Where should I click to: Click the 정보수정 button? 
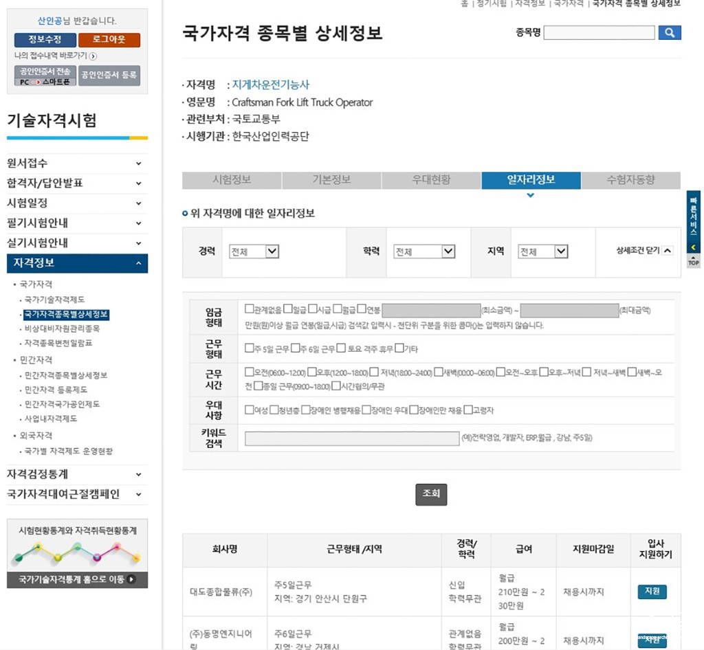click(45, 40)
